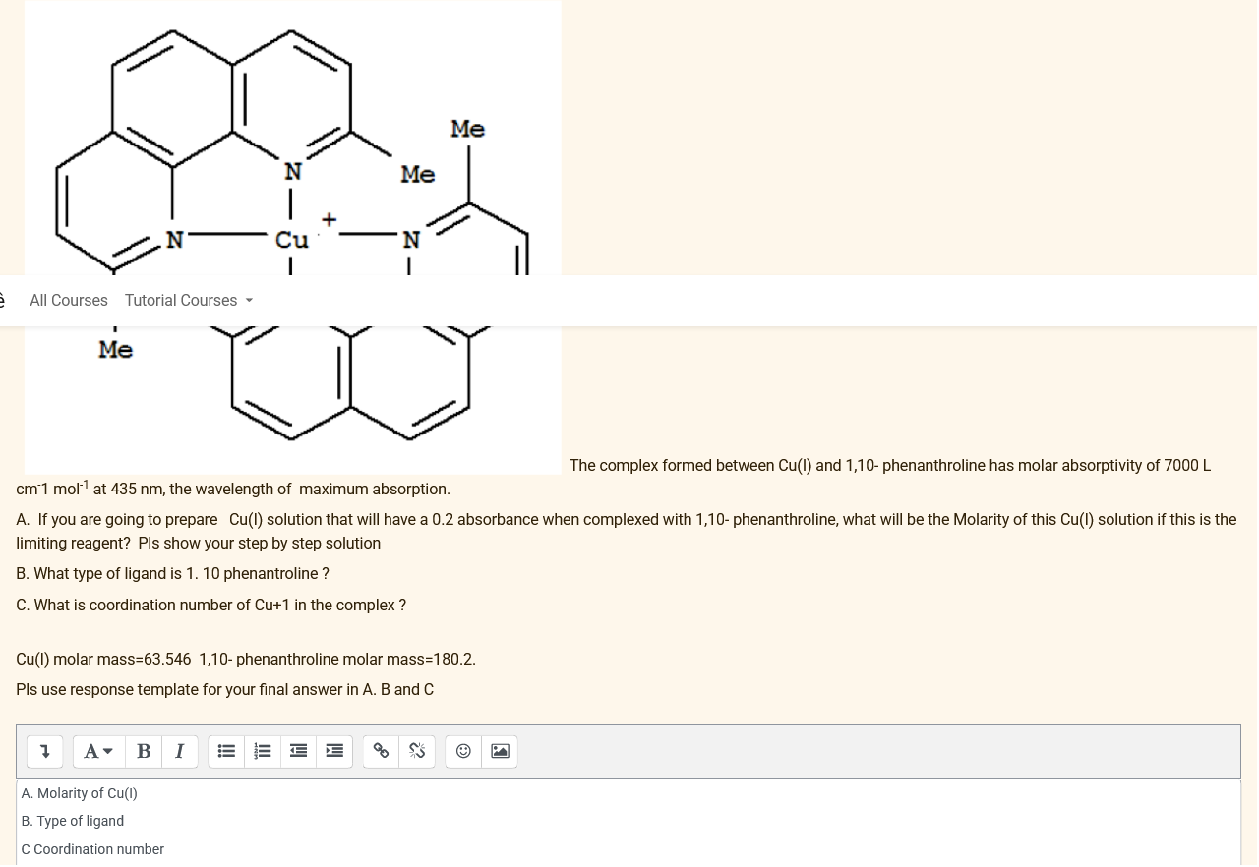
Task: Click the 'C Coordination number' line
Action: [92, 849]
